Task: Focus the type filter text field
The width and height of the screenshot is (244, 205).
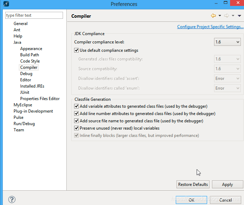Action: [34, 15]
